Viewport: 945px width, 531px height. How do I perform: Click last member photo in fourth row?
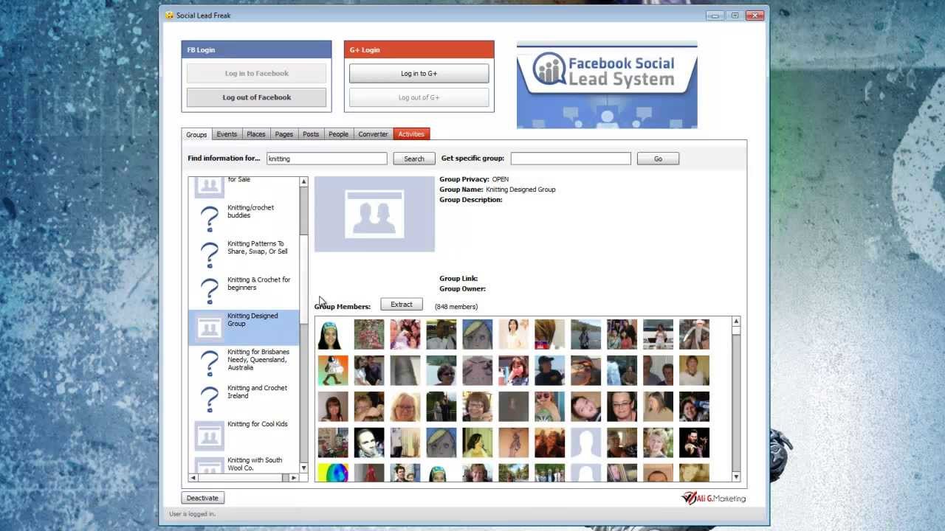[694, 442]
